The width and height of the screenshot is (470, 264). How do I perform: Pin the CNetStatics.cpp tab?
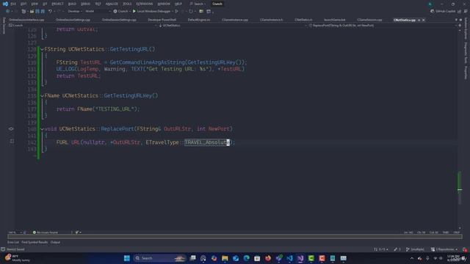coord(419,20)
